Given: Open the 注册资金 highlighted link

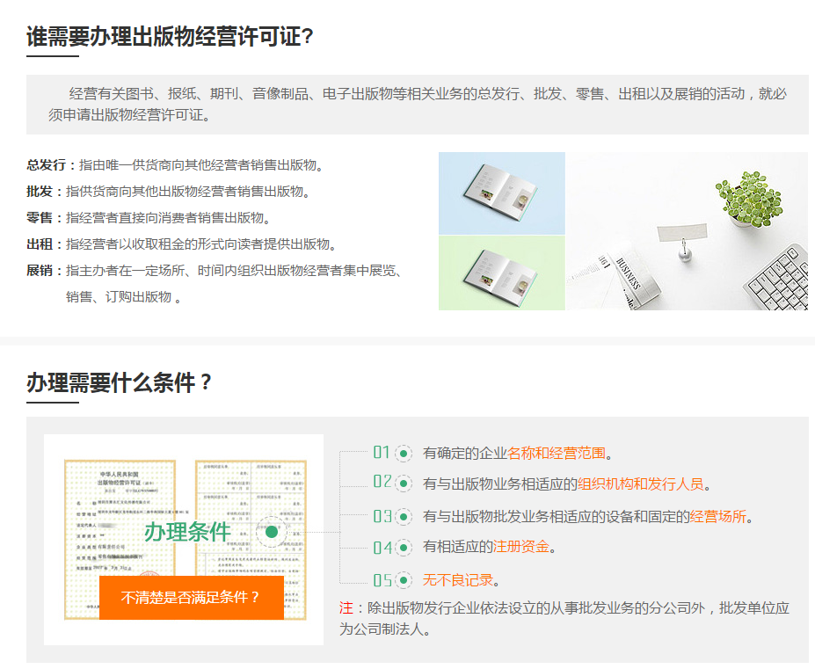Looking at the screenshot, I should pyautogui.click(x=520, y=547).
